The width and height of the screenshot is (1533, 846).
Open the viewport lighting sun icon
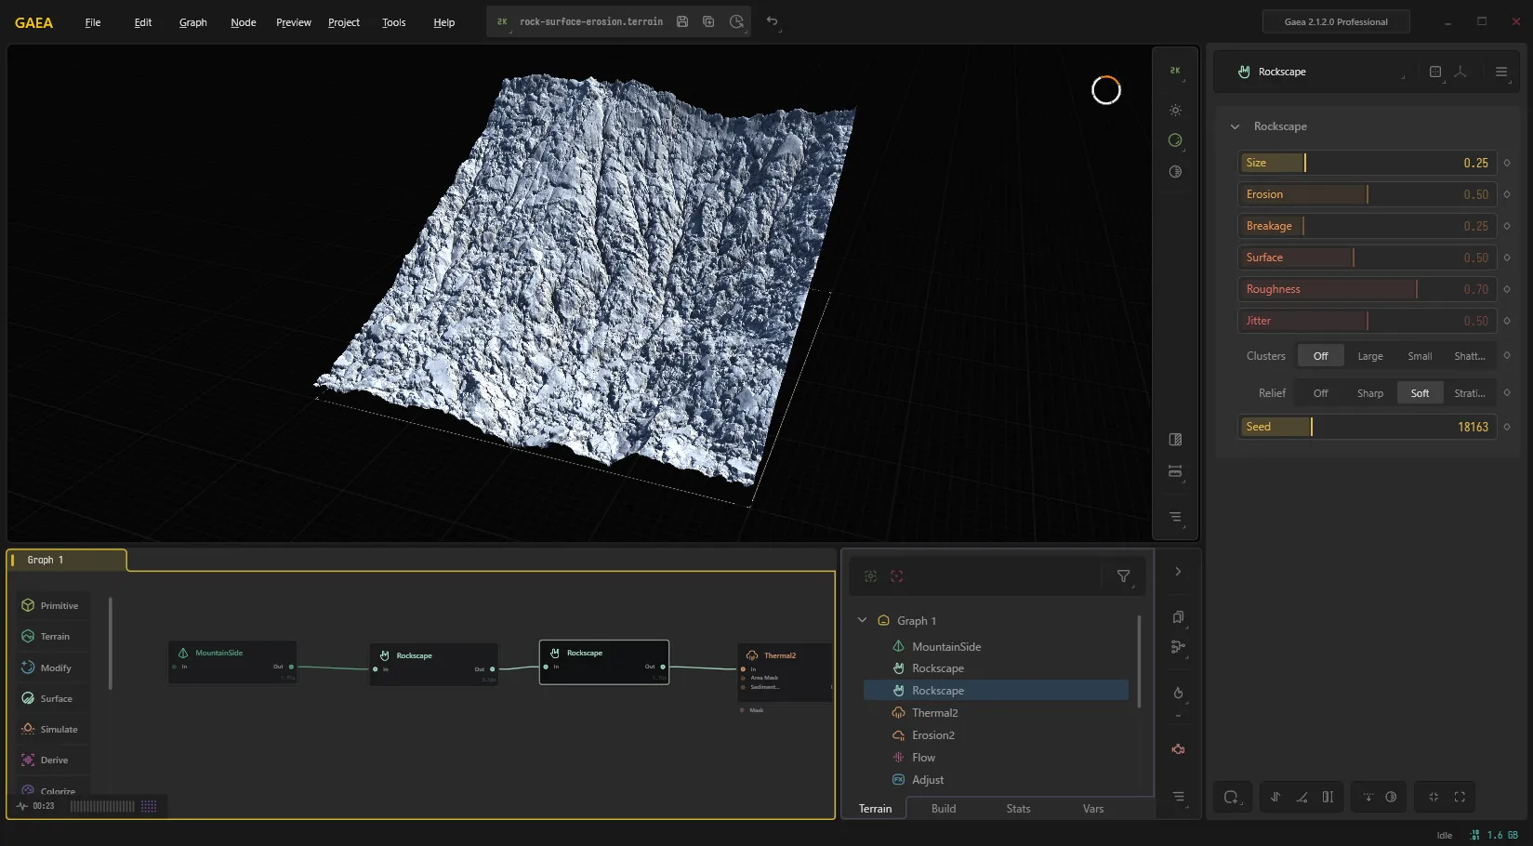pyautogui.click(x=1175, y=110)
